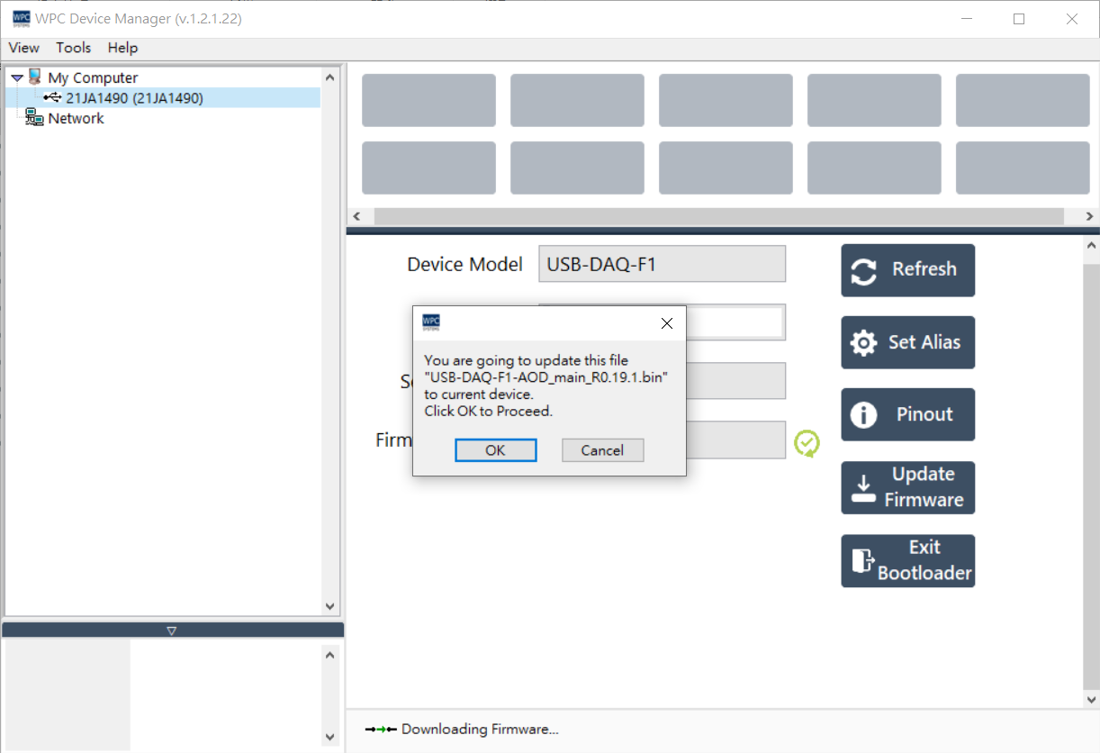Select the Network node
Viewport: 1100px width, 753px height.
pyautogui.click(x=76, y=118)
